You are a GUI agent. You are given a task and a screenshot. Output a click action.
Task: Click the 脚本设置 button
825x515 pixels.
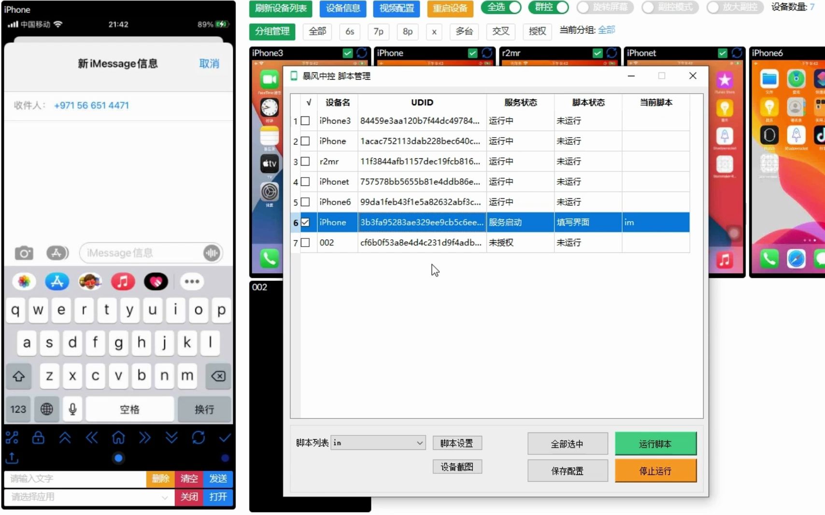[x=457, y=443]
